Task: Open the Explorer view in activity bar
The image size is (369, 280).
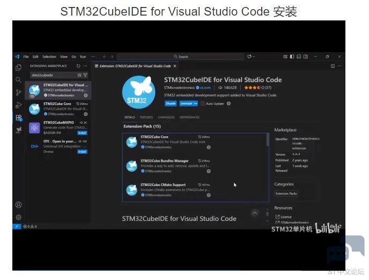Action: [18, 67]
